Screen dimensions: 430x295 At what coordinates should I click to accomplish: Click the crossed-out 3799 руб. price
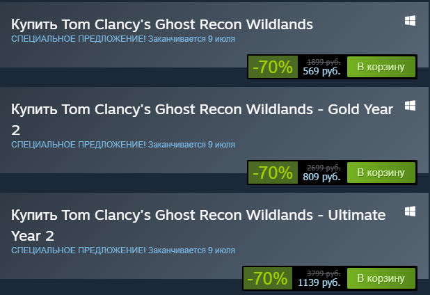[323, 273]
